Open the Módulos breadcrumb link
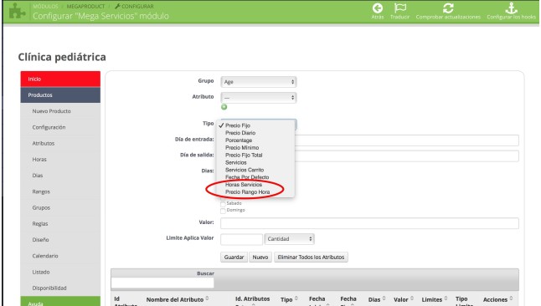 pyautogui.click(x=45, y=6)
